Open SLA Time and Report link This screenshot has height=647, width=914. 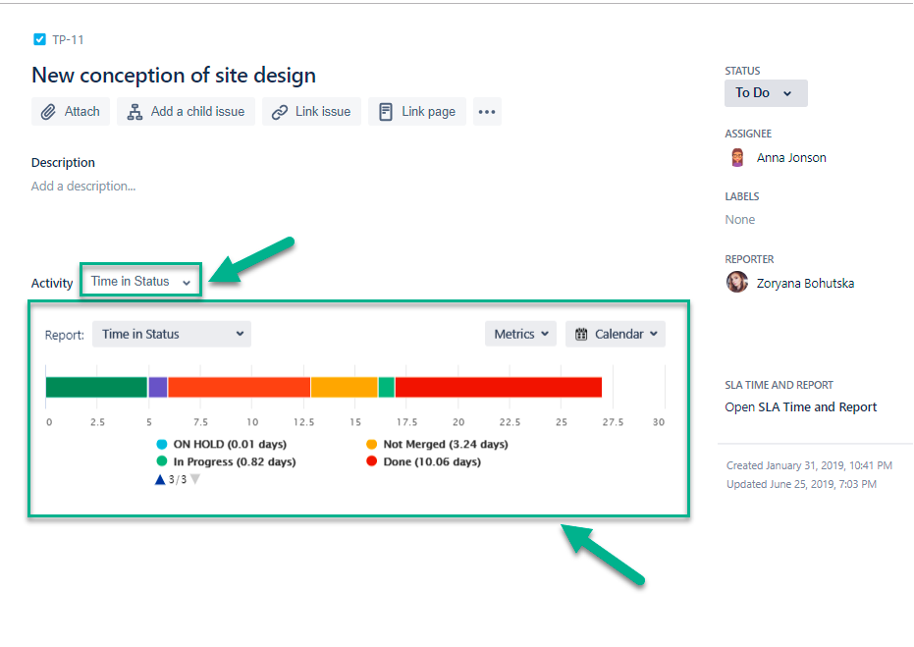[800, 407]
